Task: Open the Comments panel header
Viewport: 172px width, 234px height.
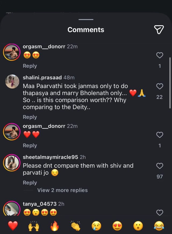Action: click(86, 30)
